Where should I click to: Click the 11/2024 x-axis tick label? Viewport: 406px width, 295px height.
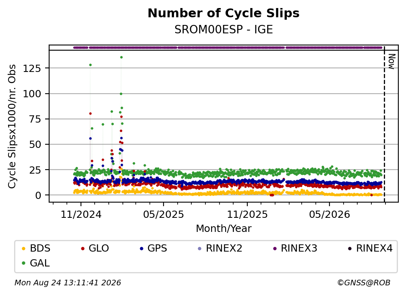pyautogui.click(x=81, y=214)
